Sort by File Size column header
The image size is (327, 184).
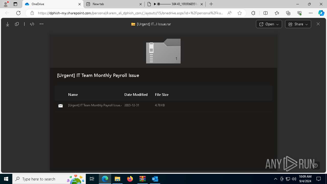tap(162, 95)
